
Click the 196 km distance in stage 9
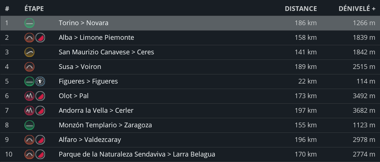click(305, 140)
